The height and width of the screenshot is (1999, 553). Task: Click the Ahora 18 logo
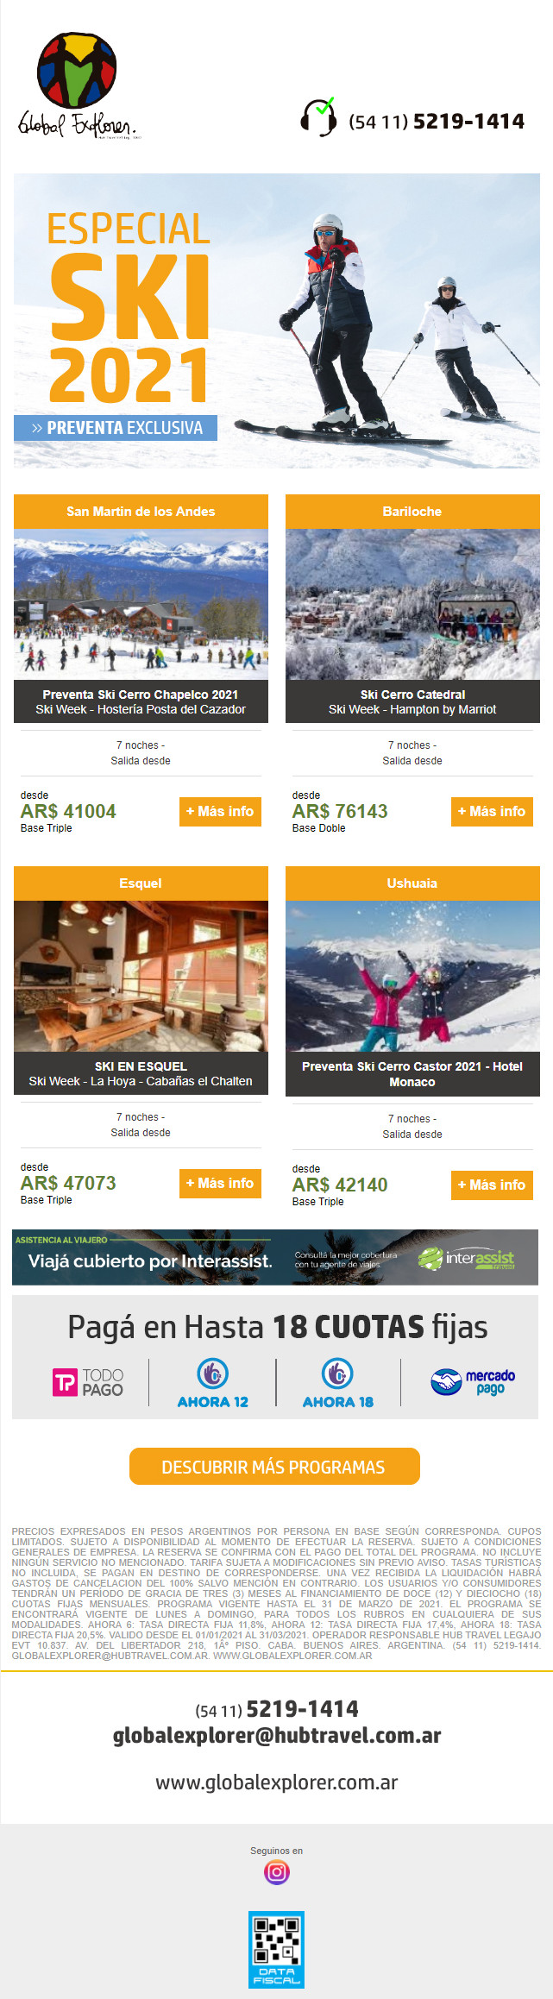338,1383
